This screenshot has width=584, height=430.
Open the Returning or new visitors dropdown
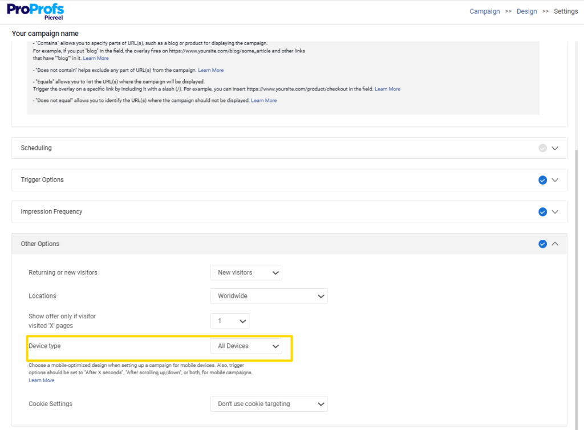(246, 273)
